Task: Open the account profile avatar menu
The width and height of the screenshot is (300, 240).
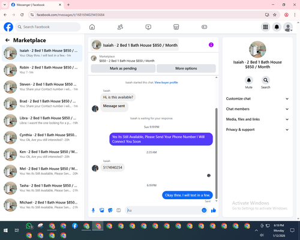Action: tap(288, 27)
